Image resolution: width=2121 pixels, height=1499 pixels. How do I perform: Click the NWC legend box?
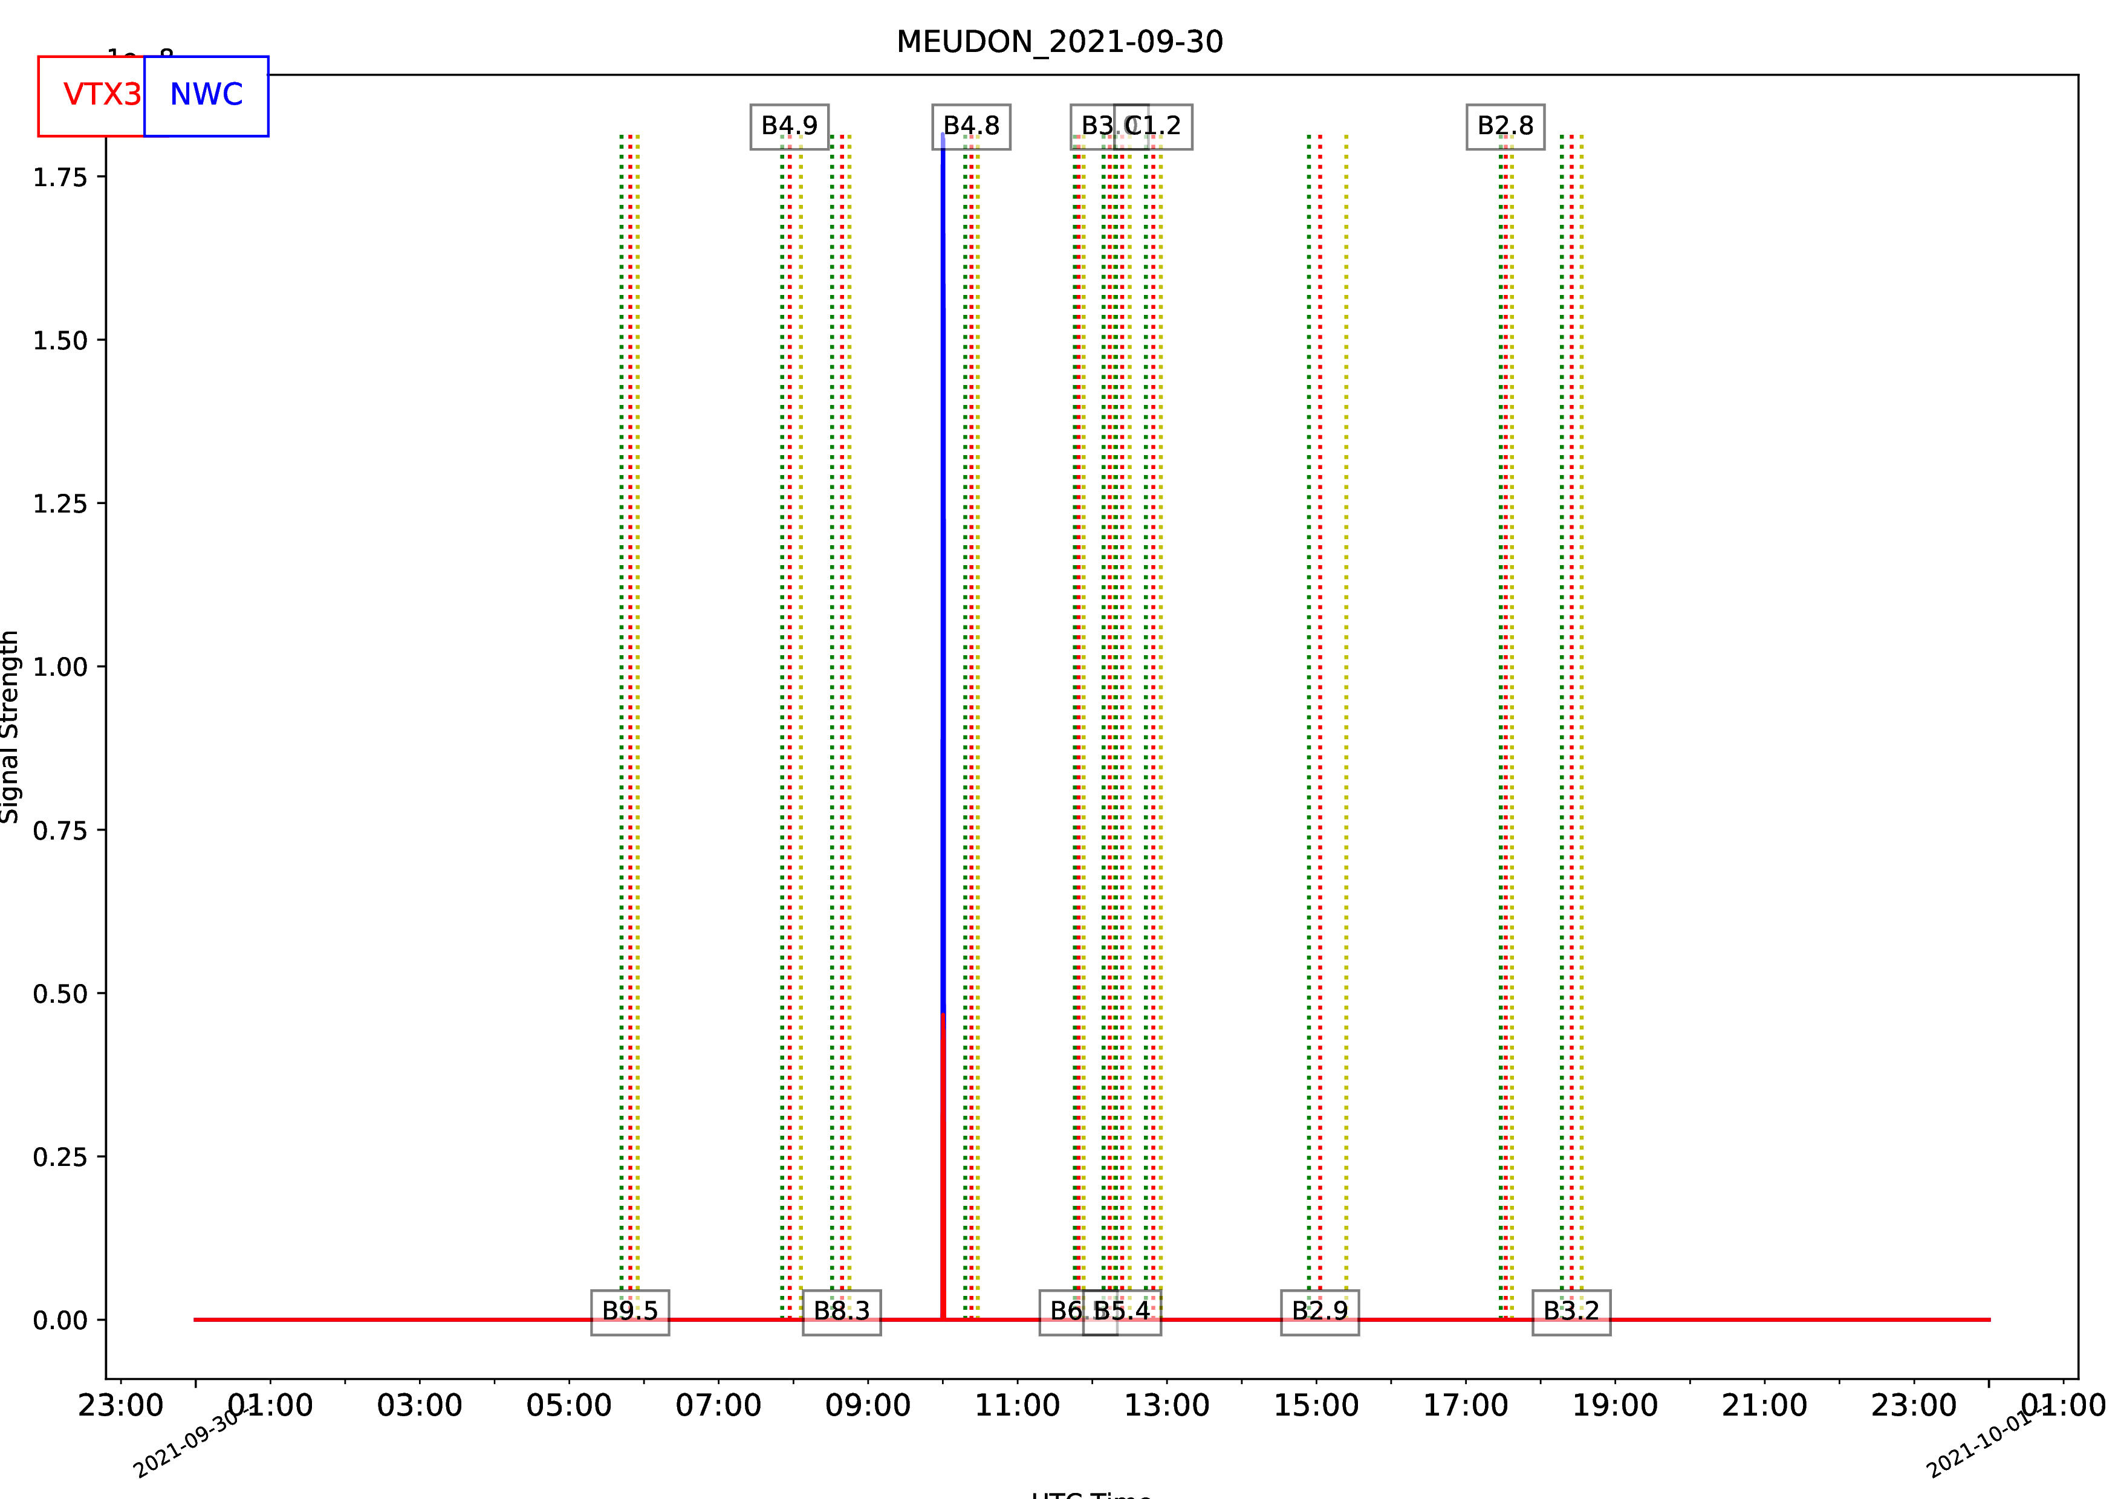pos(206,96)
